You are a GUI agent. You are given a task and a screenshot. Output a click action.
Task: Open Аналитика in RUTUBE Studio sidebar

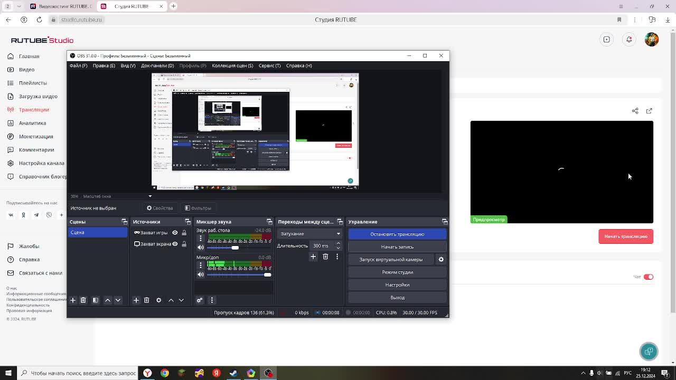click(x=32, y=123)
